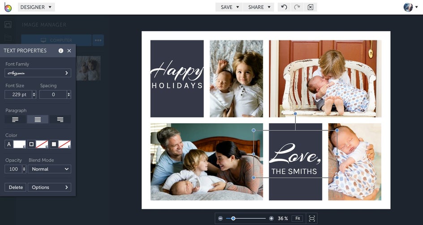The height and width of the screenshot is (225, 423).
Task: Click the Delete button
Action: [15, 187]
